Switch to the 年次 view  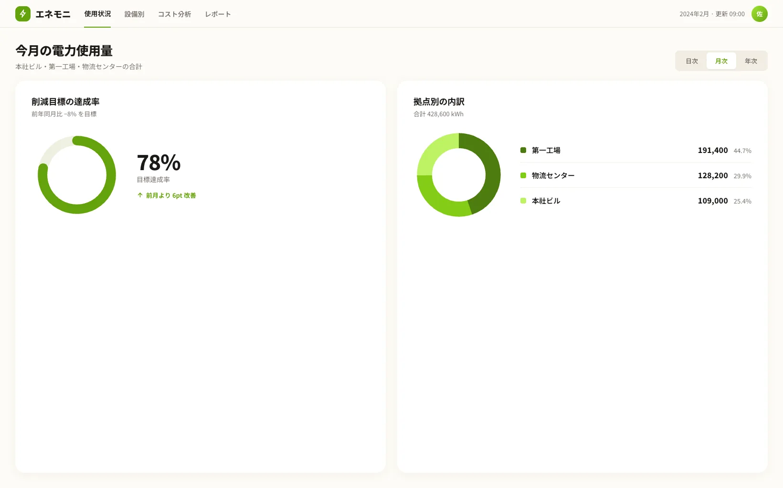pos(751,61)
